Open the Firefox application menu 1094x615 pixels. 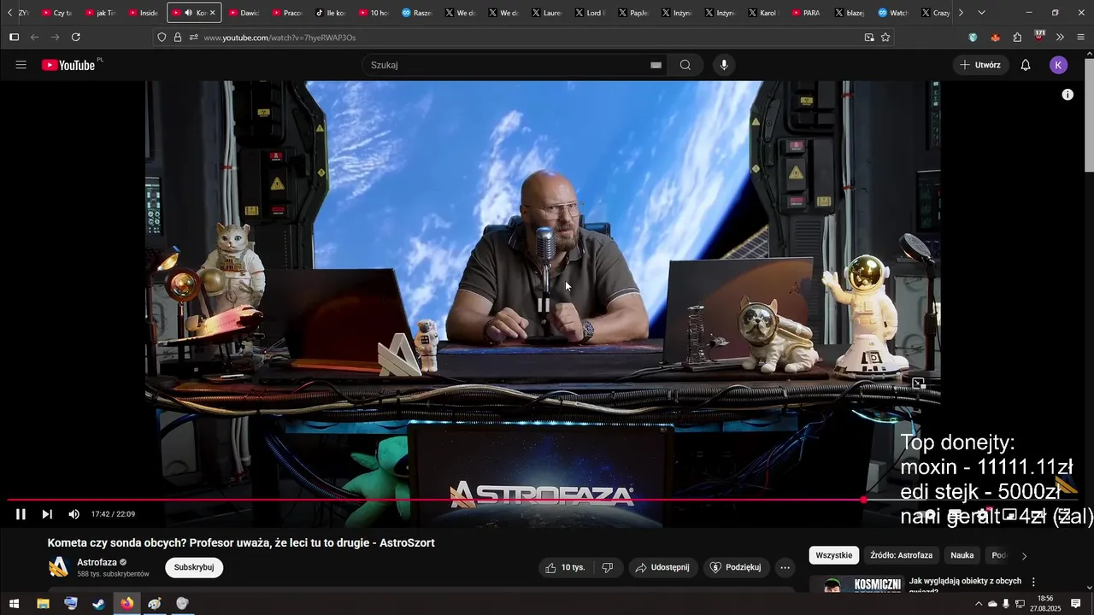1080,38
